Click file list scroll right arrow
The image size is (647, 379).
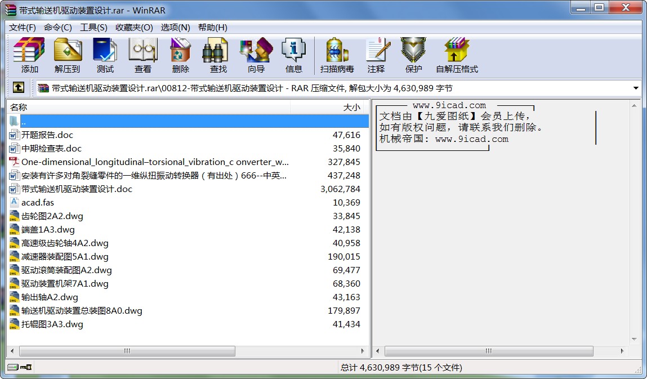click(362, 351)
